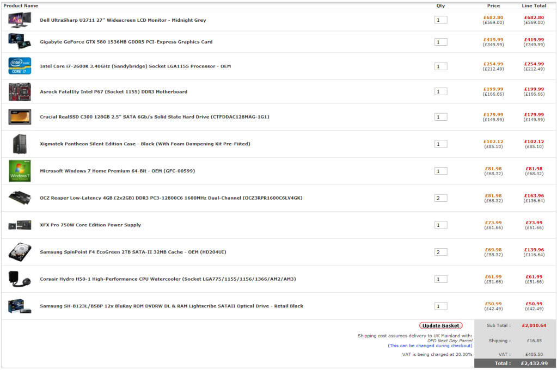
Task: Click the Samsung SpinPoint hard drive image
Action: (20, 252)
